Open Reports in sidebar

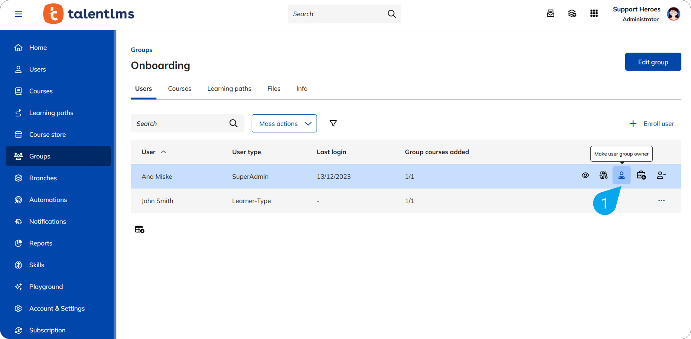point(58,243)
